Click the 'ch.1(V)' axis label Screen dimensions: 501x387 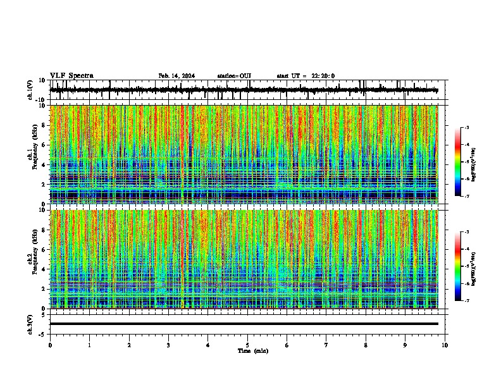click(x=30, y=90)
